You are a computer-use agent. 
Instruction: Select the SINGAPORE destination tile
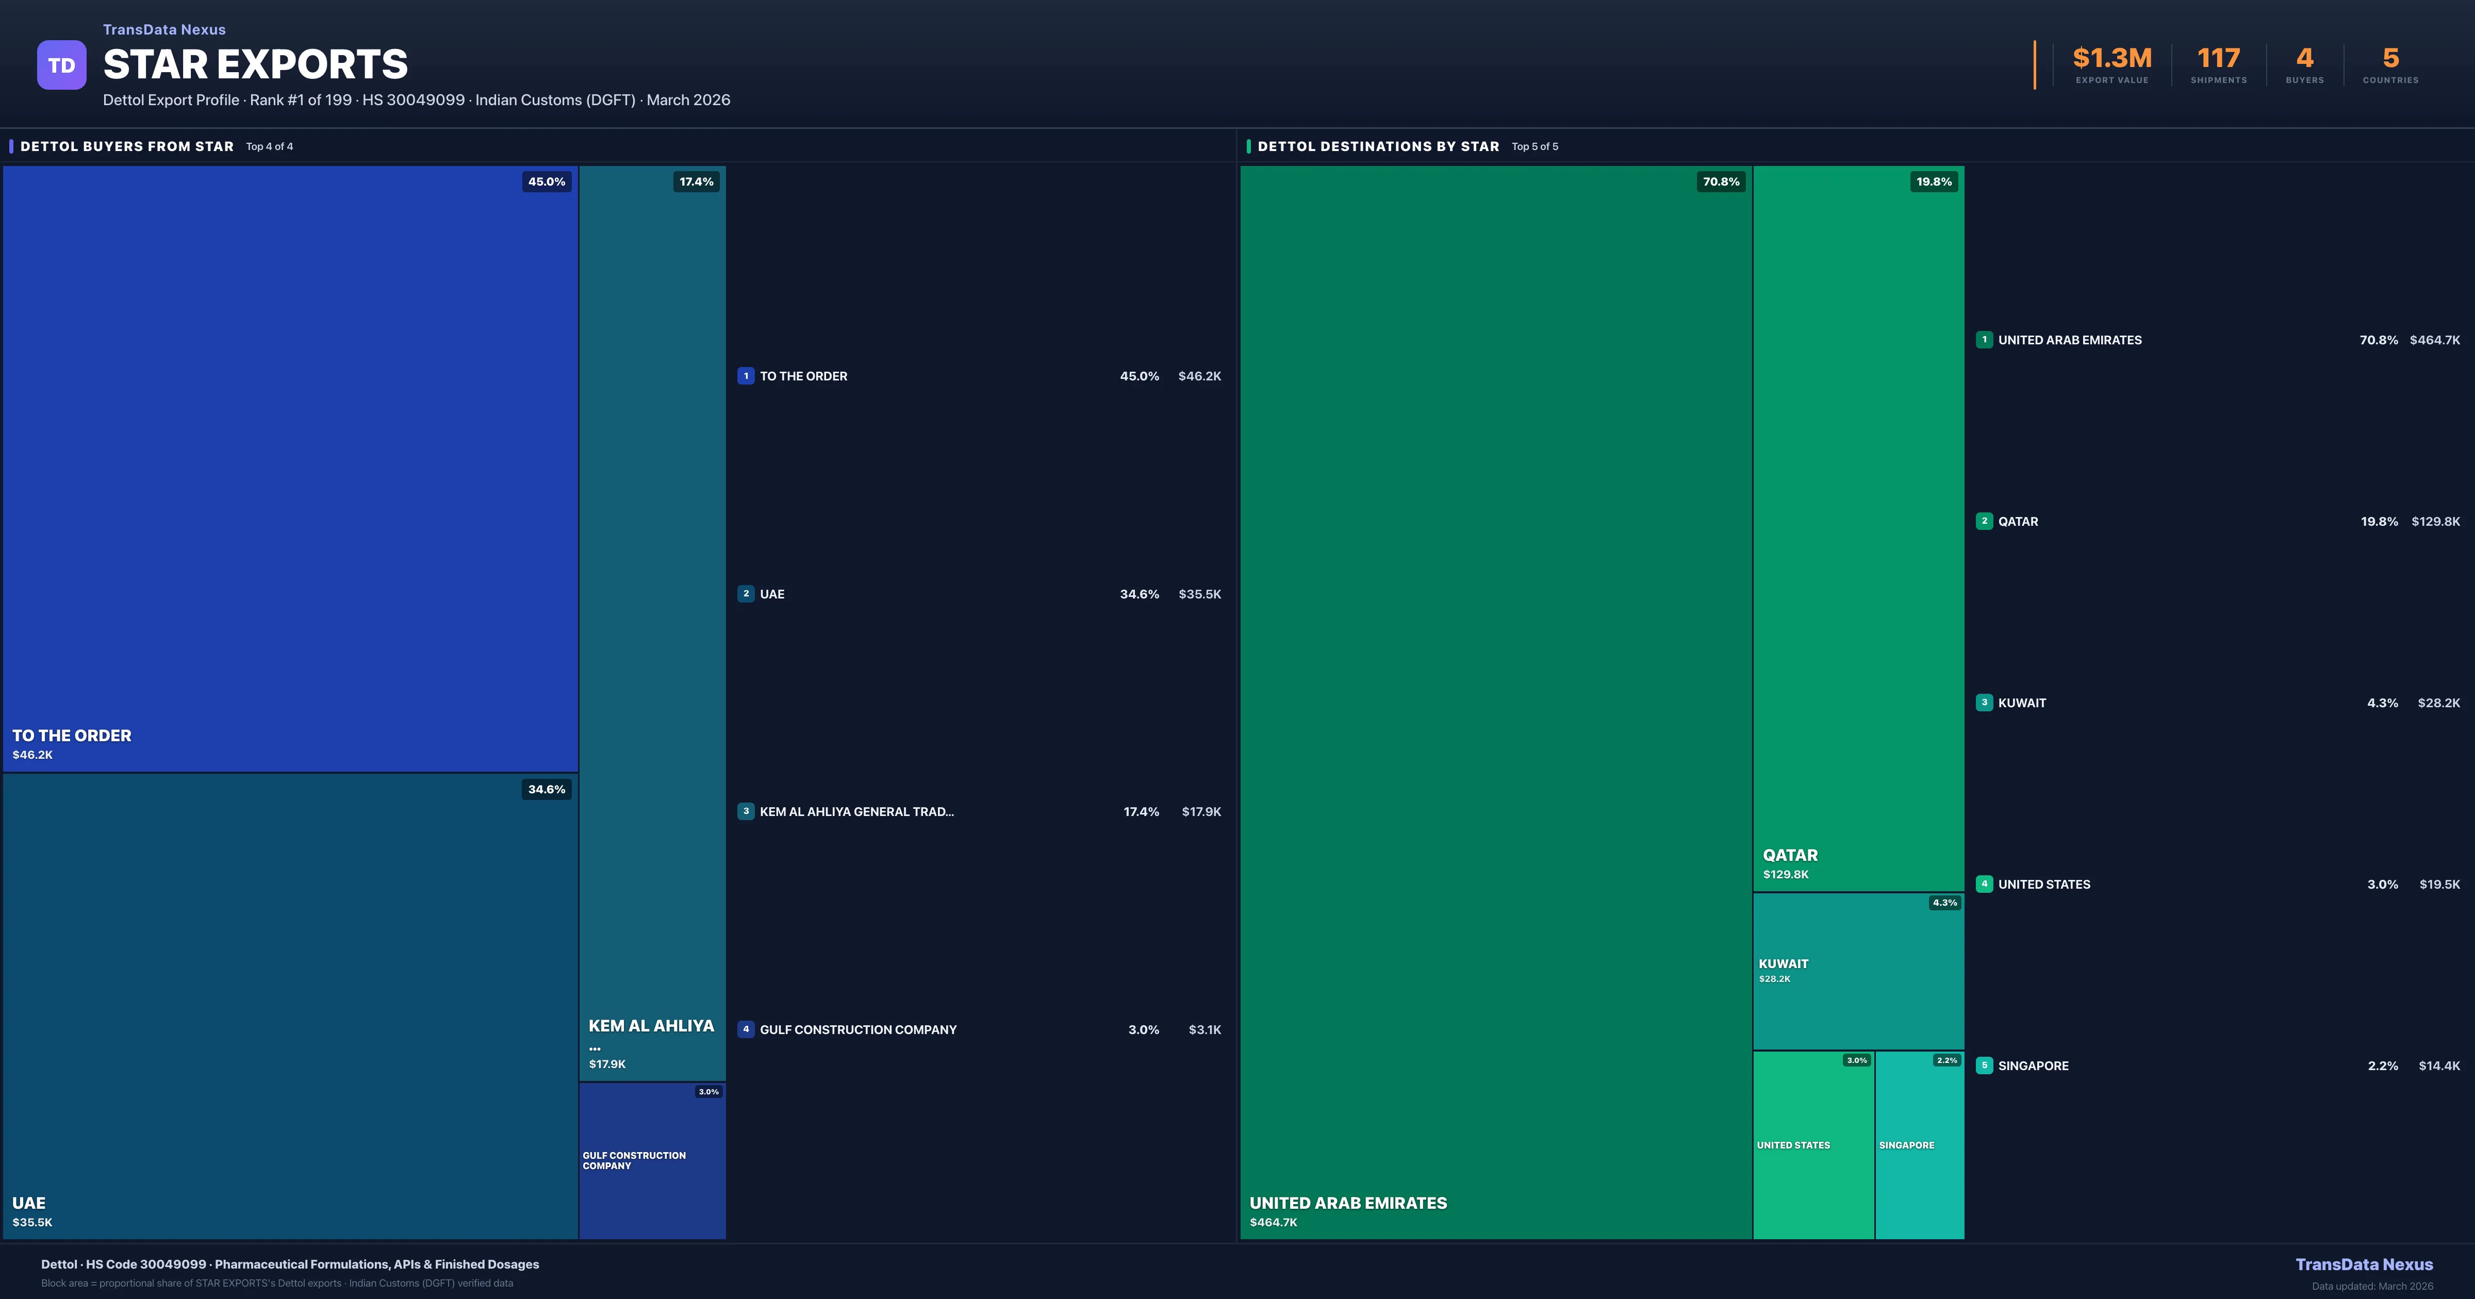[1920, 1145]
